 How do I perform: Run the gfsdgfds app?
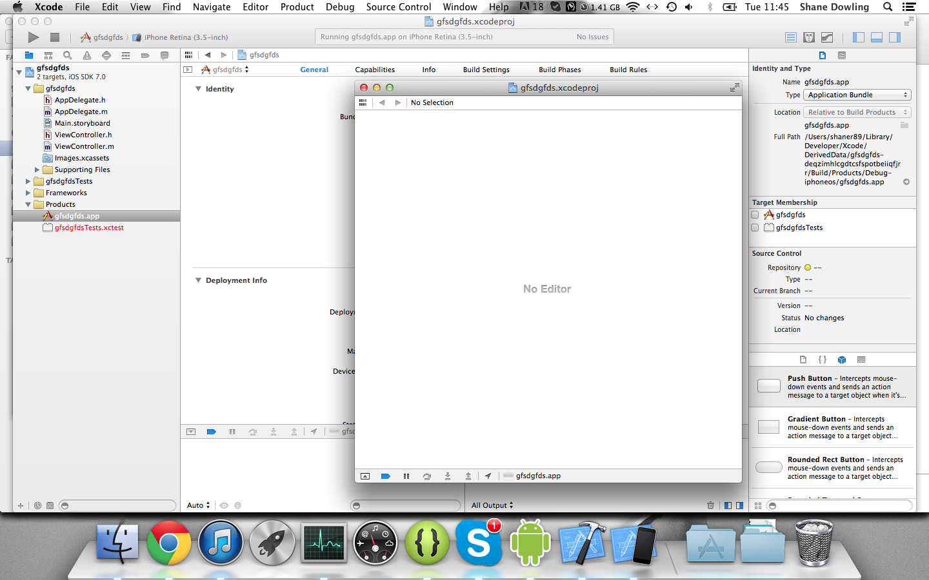click(x=34, y=37)
